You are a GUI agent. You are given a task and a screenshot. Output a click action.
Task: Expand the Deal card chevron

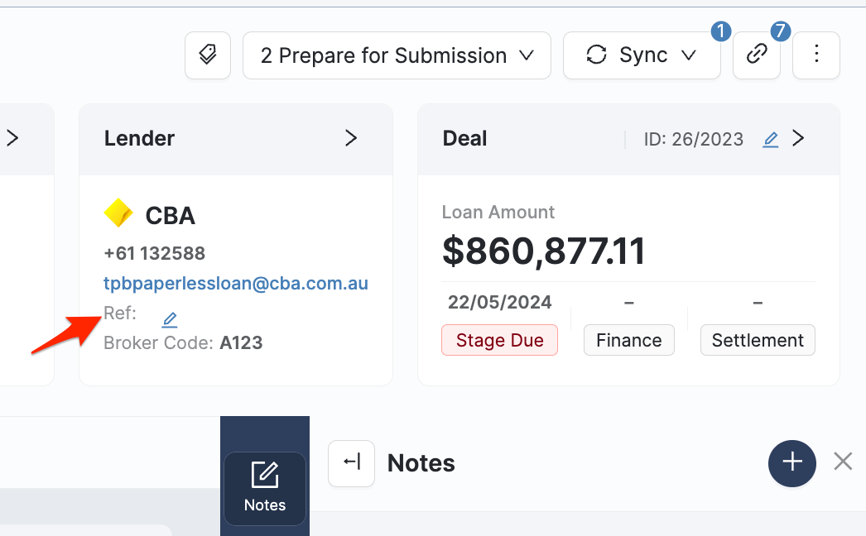click(798, 139)
